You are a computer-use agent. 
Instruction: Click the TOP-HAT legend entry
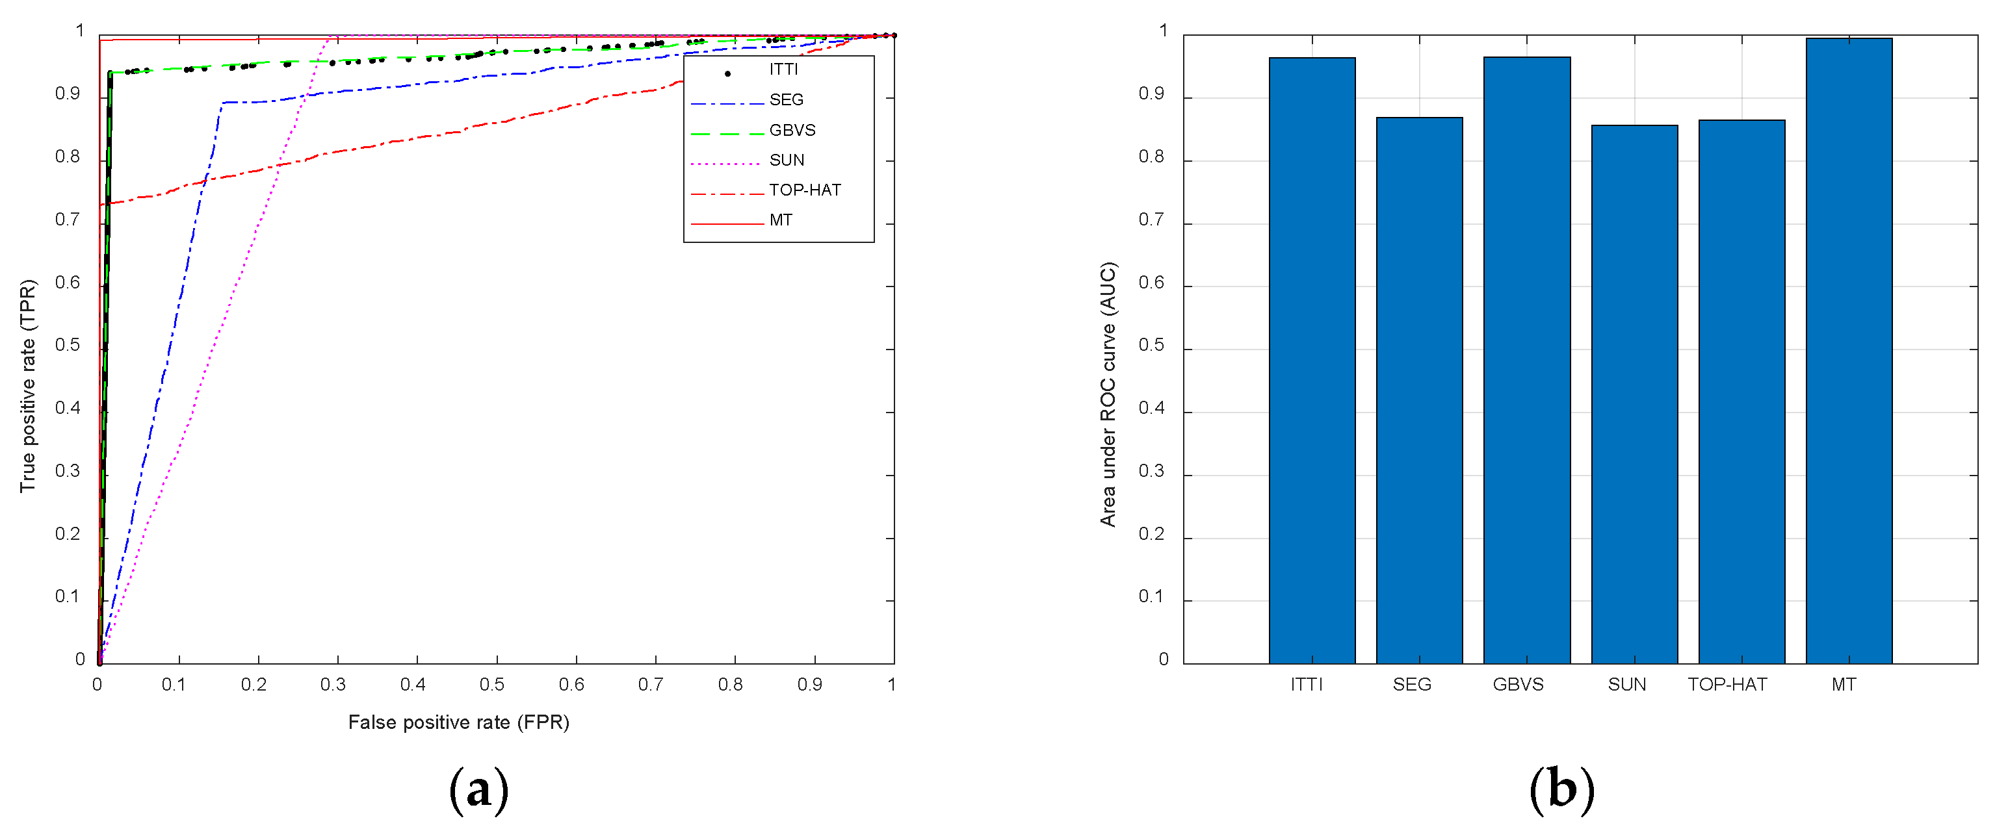pos(804,190)
